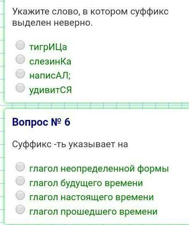Click the label text глагол будущего времени
The width and height of the screenshot is (189, 225).
(86, 183)
